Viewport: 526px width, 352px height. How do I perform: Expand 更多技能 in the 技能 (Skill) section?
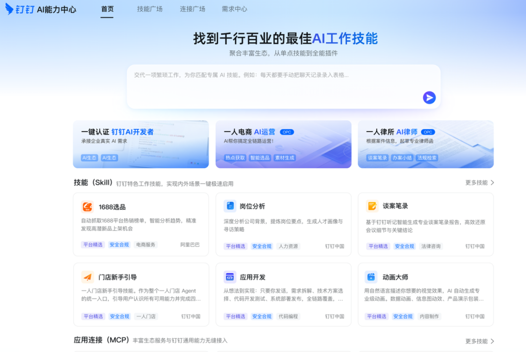pyautogui.click(x=475, y=182)
